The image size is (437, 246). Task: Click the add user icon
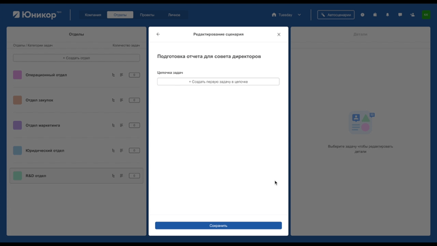click(412, 15)
